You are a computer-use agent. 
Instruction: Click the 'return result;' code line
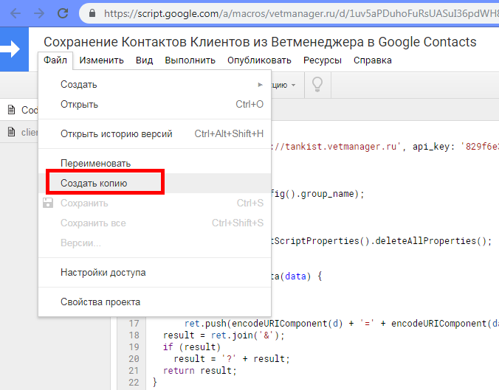tap(200, 371)
